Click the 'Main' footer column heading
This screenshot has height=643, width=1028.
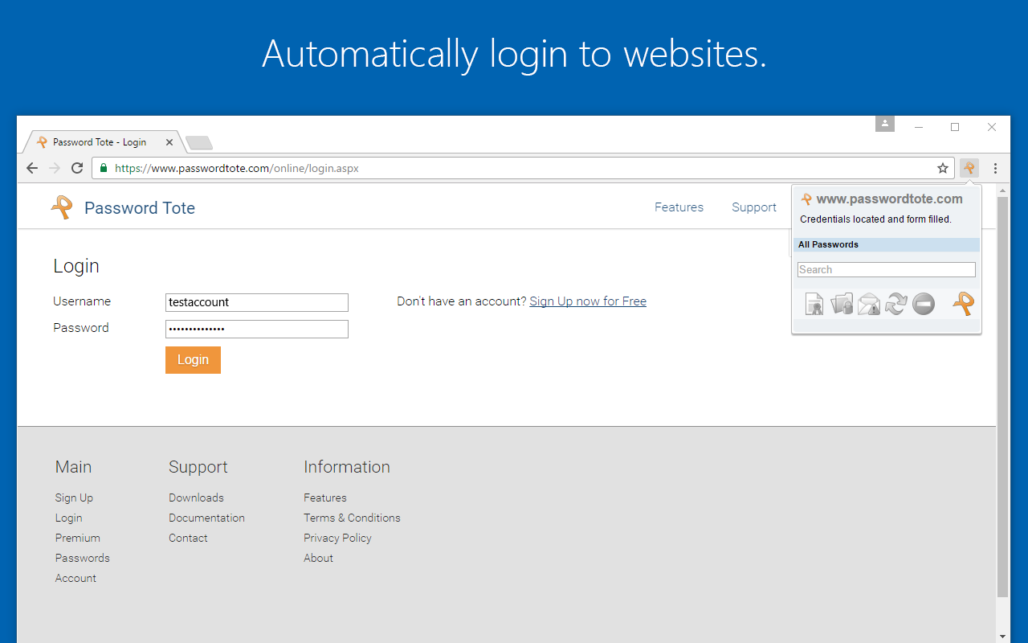(x=73, y=467)
